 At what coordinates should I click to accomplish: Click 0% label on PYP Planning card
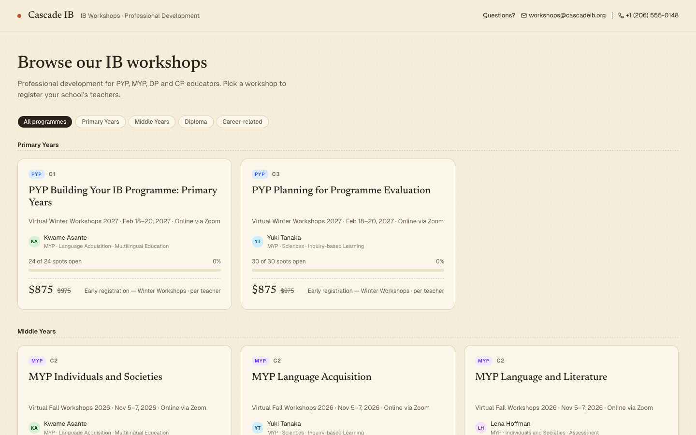tap(440, 261)
